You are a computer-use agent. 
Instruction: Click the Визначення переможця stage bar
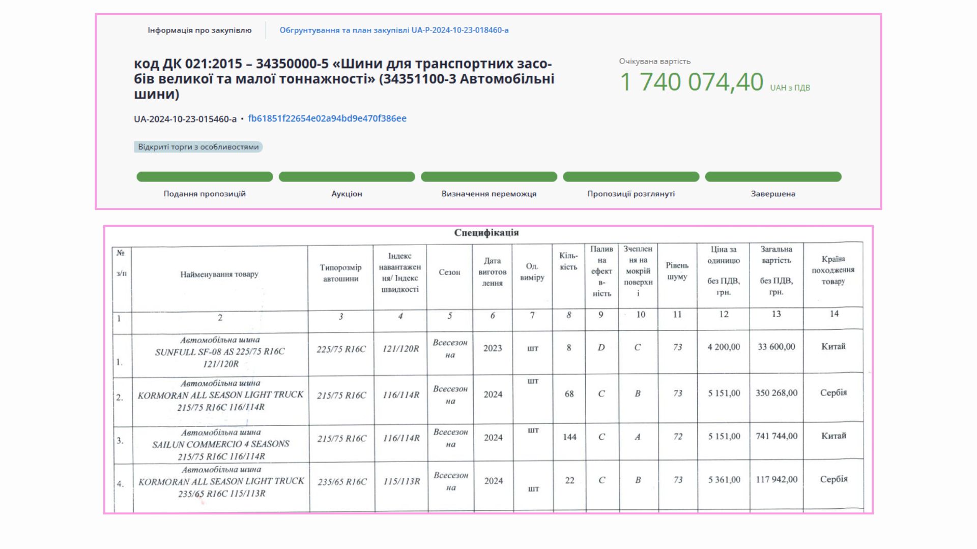pyautogui.click(x=489, y=177)
